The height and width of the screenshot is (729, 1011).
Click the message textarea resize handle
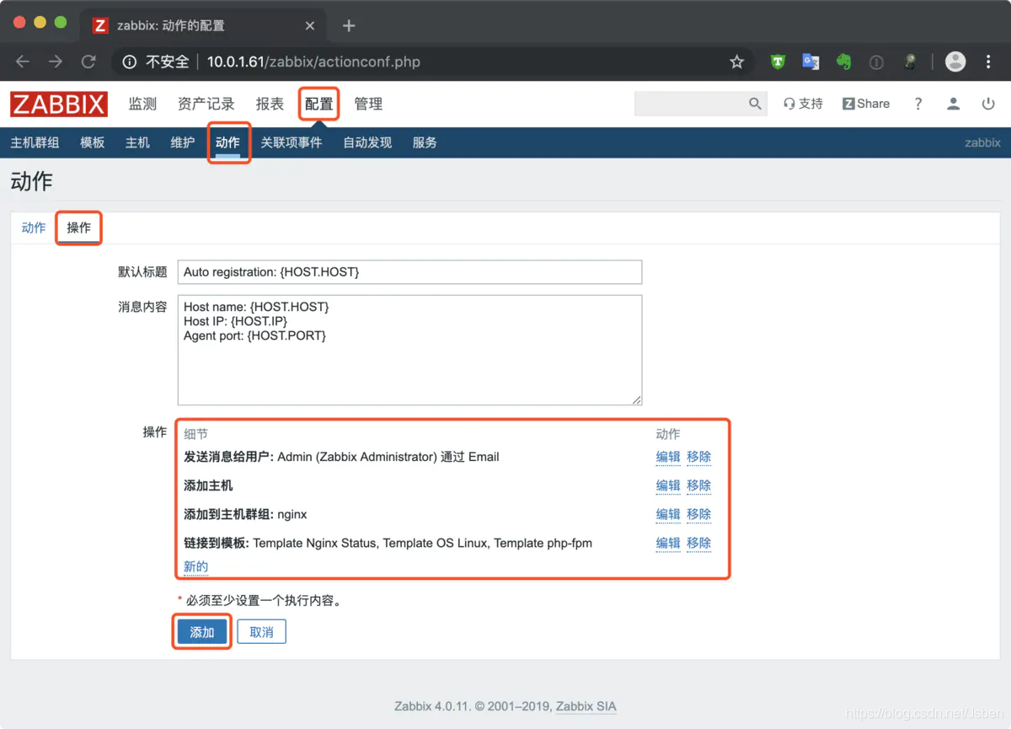point(637,400)
